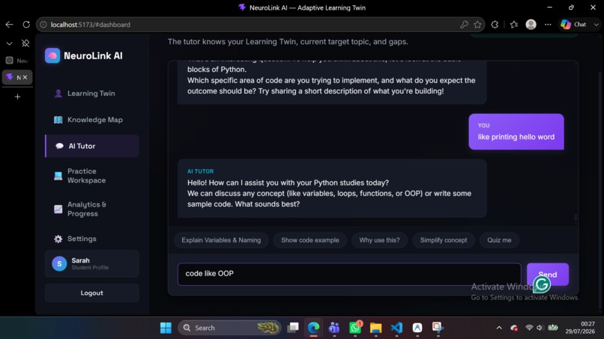Viewport: 604px width, 339px height.
Task: Click the Learning Twin person icon
Action: (x=58, y=93)
